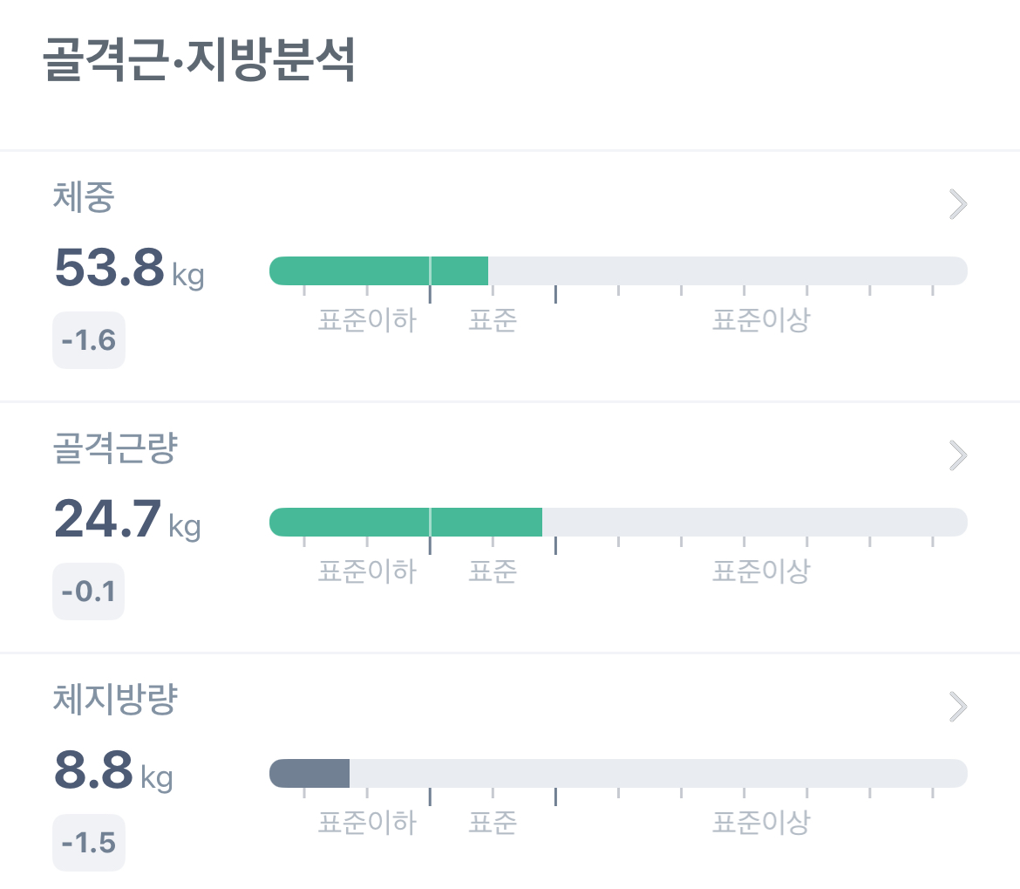Click the green 체중 progress bar
Image resolution: width=1020 pixels, height=889 pixels.
[x=378, y=270]
